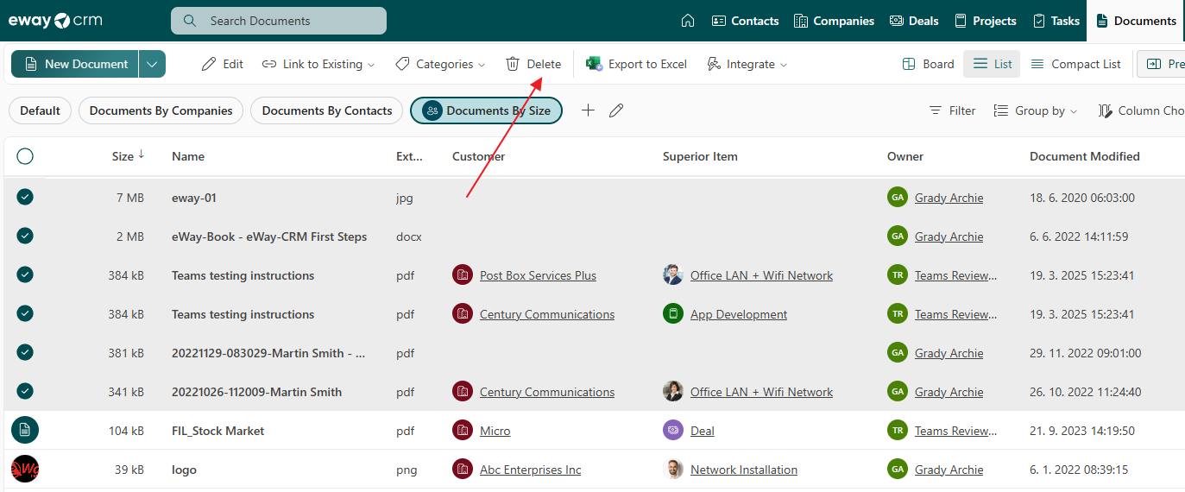Click eWay-Book - eWay-CRM First Steps name
The width and height of the screenshot is (1185, 492).
pyautogui.click(x=269, y=237)
